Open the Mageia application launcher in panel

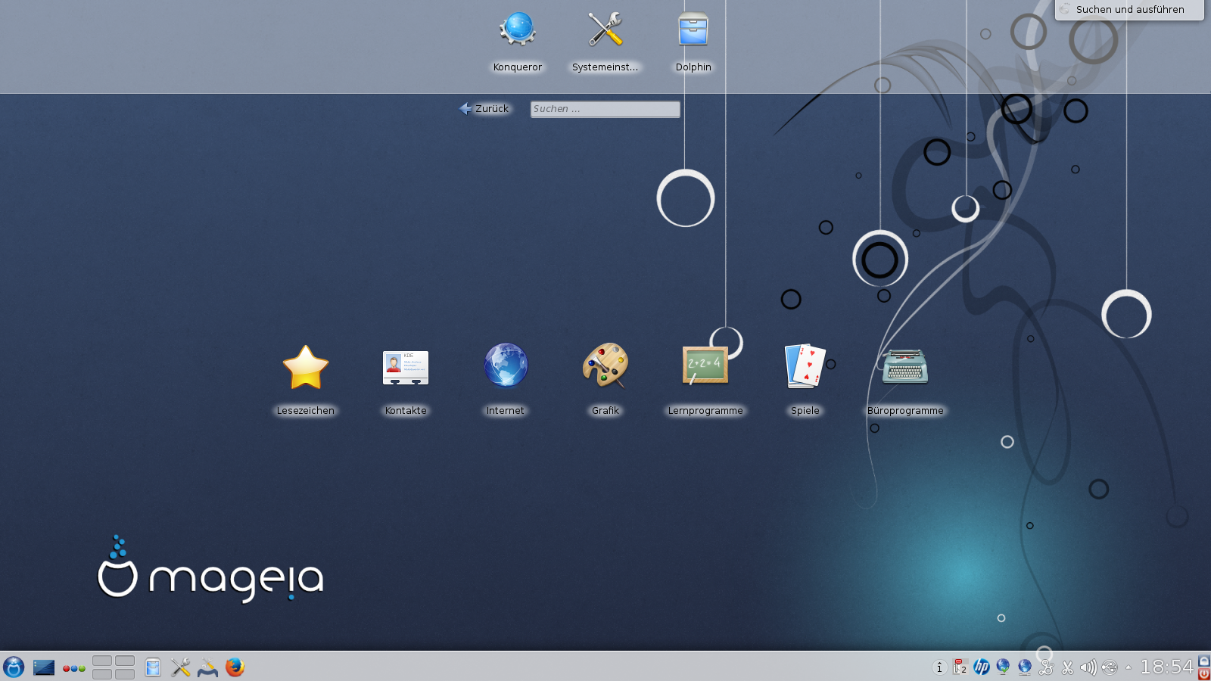click(14, 667)
